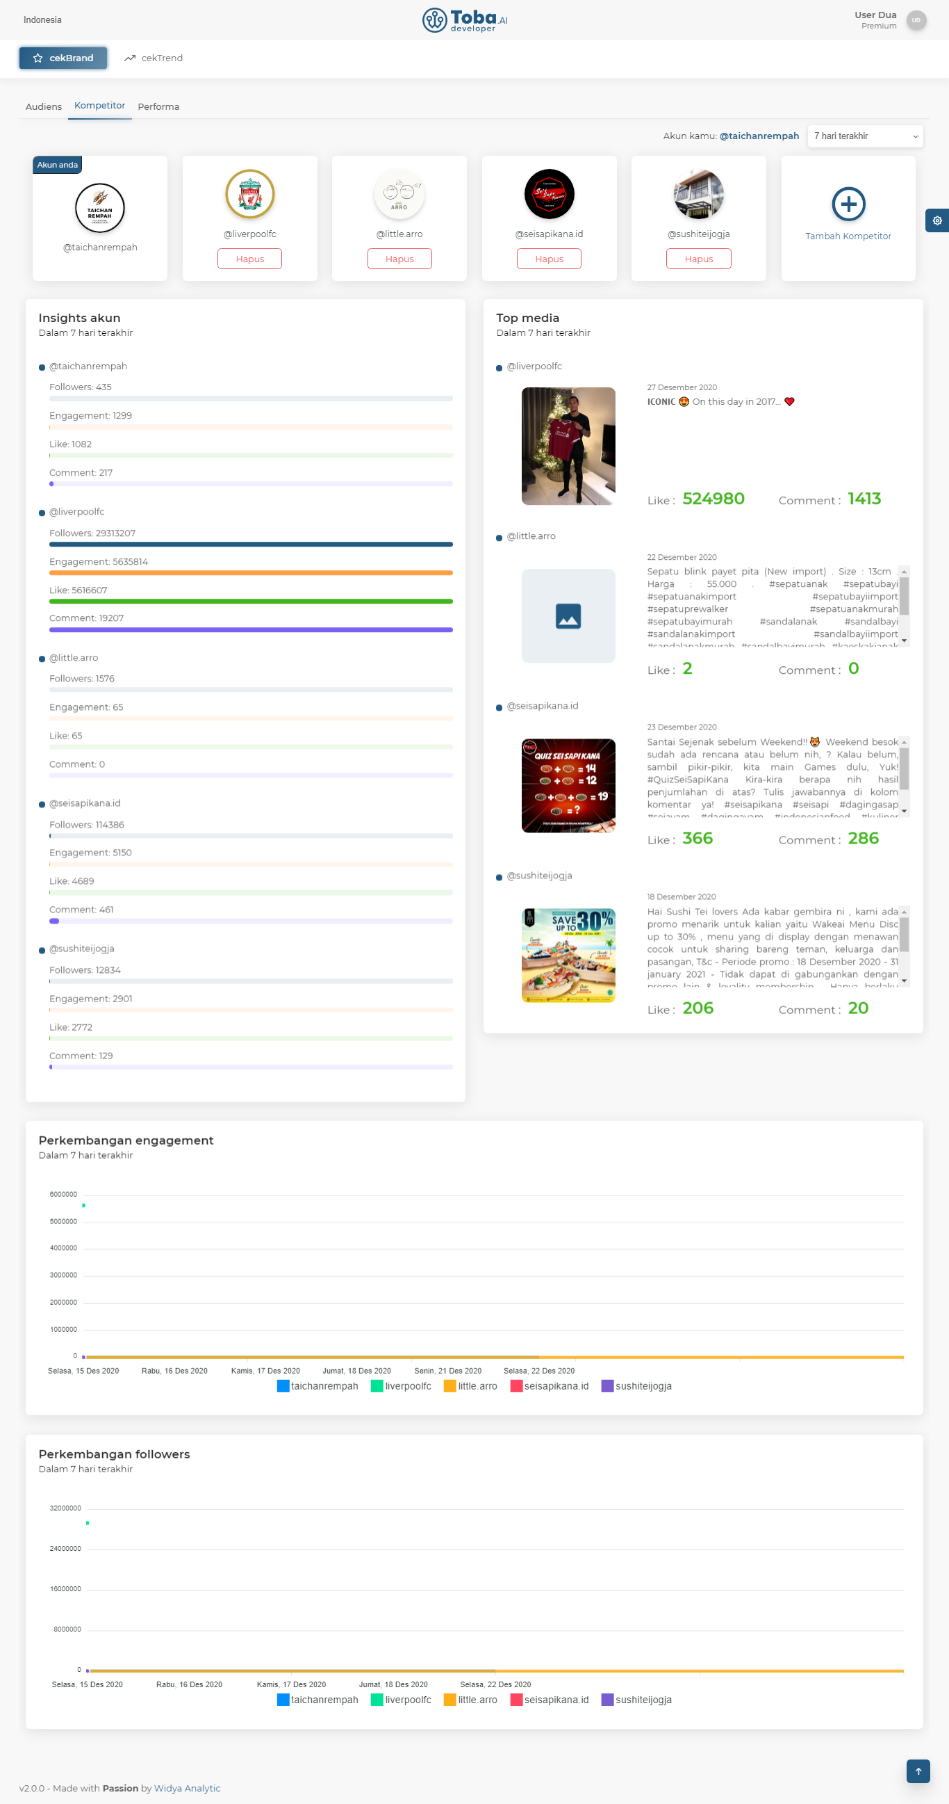Click the User Dua avatar icon
The height and width of the screenshot is (1804, 949).
(x=916, y=20)
